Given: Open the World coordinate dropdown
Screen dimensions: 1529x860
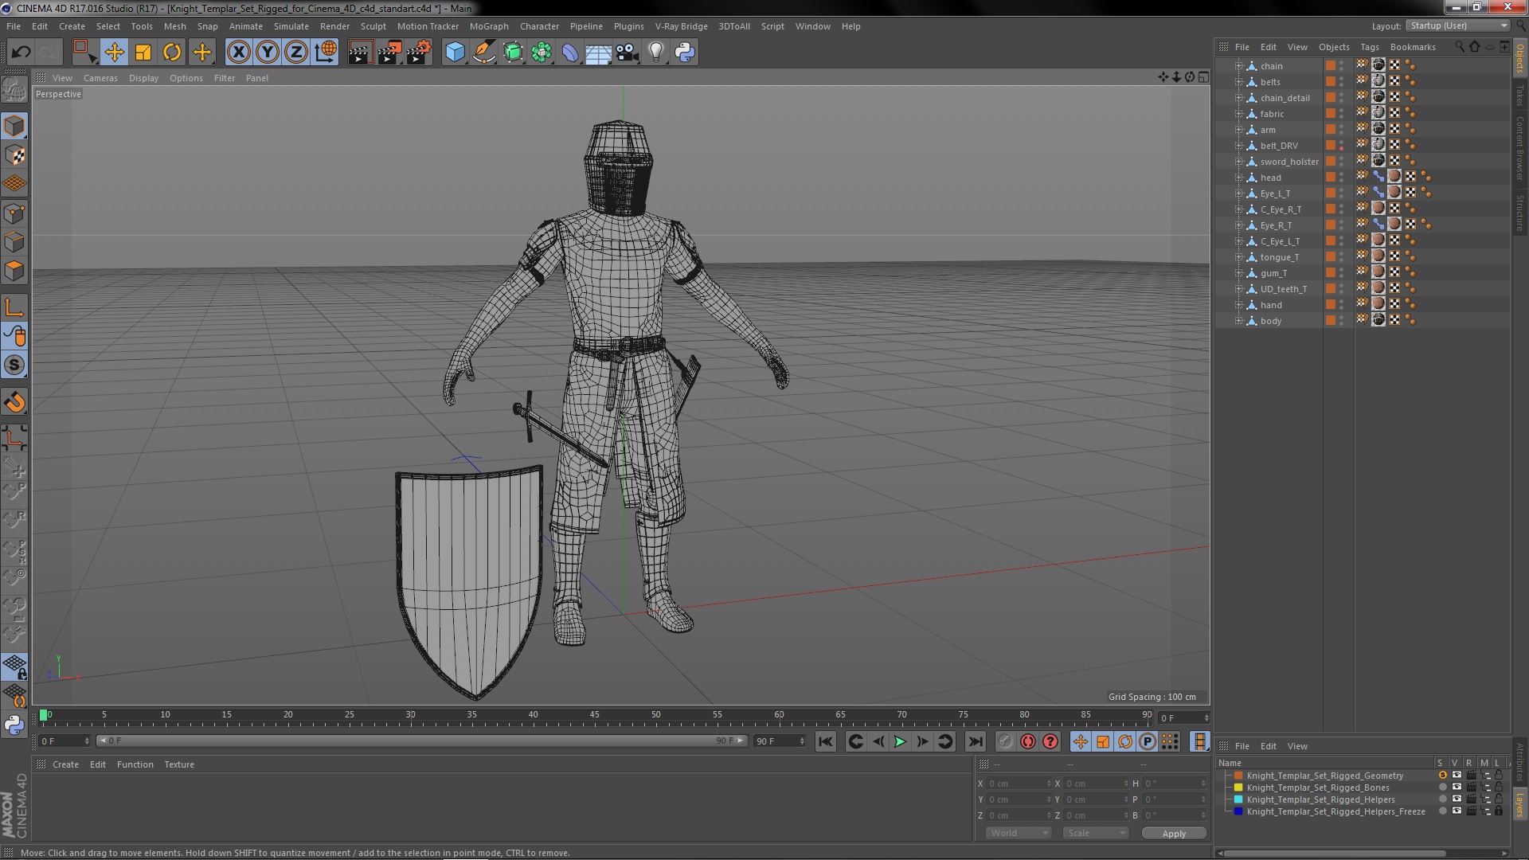Looking at the screenshot, I should 1019,833.
